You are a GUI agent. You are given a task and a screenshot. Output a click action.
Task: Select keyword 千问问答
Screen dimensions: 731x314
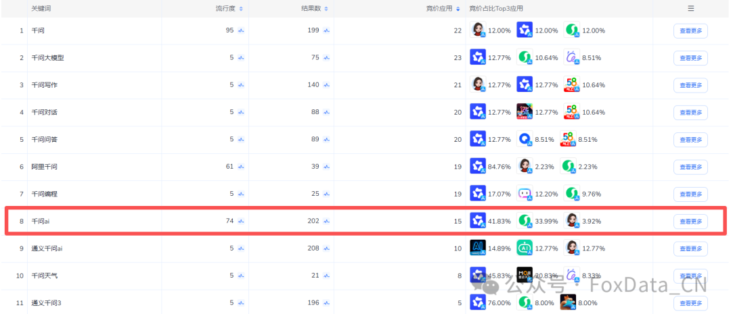(44, 140)
